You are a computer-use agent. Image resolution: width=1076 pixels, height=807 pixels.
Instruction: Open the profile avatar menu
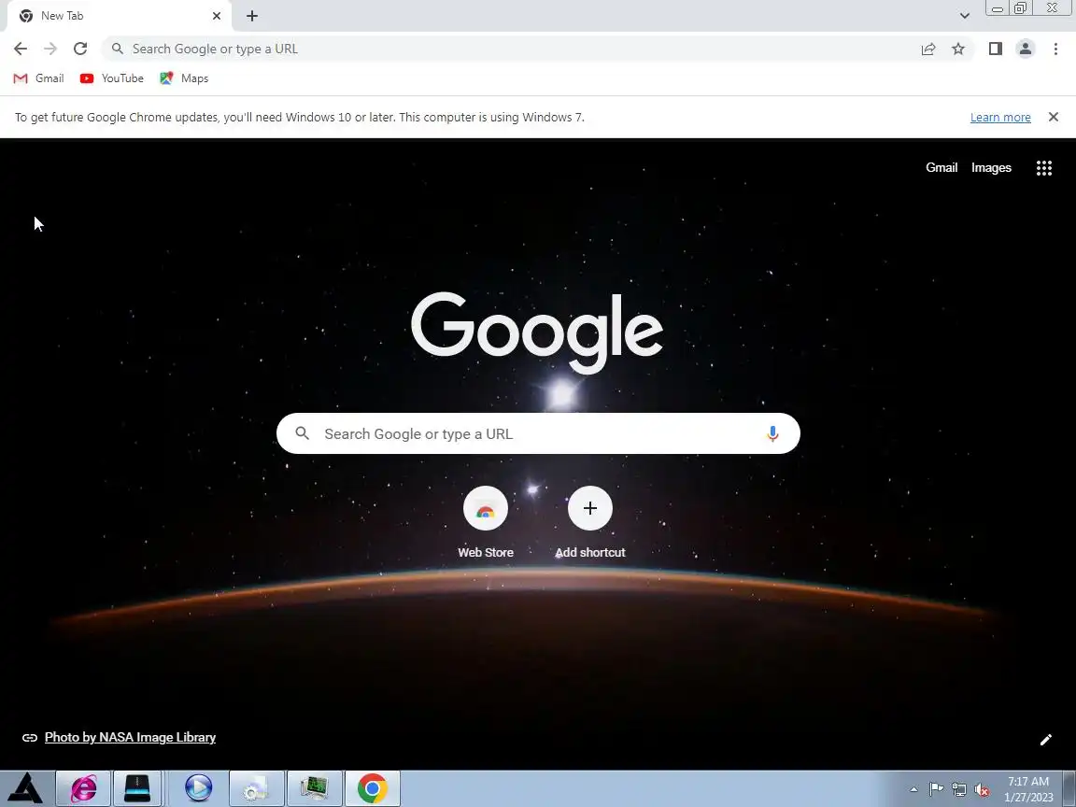[x=1026, y=49]
